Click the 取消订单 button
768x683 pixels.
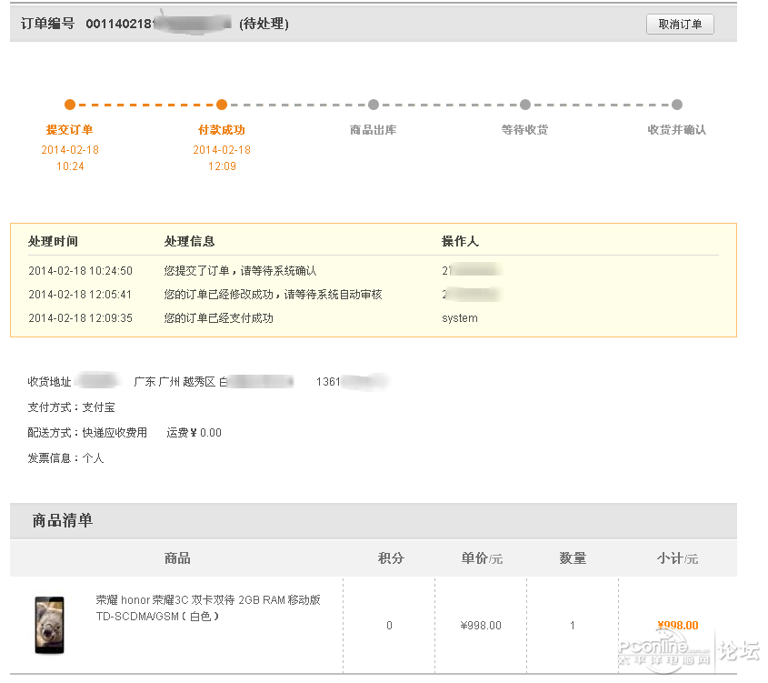click(680, 24)
